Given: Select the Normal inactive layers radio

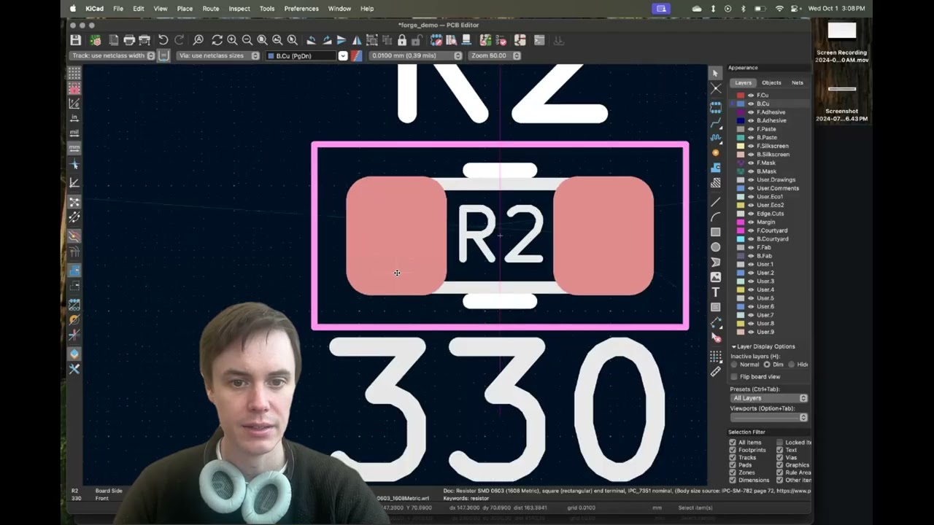Looking at the screenshot, I should (734, 365).
